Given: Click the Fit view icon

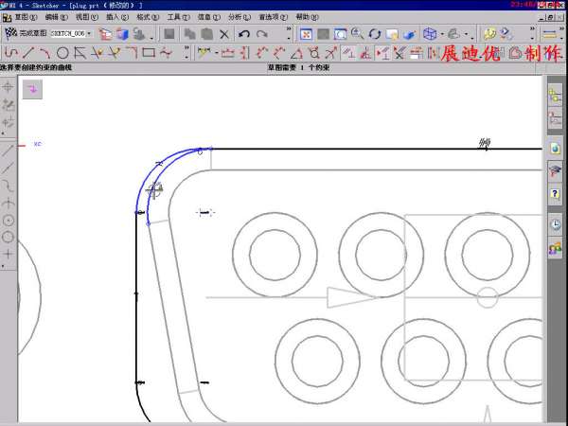Looking at the screenshot, I should pyautogui.click(x=306, y=34).
